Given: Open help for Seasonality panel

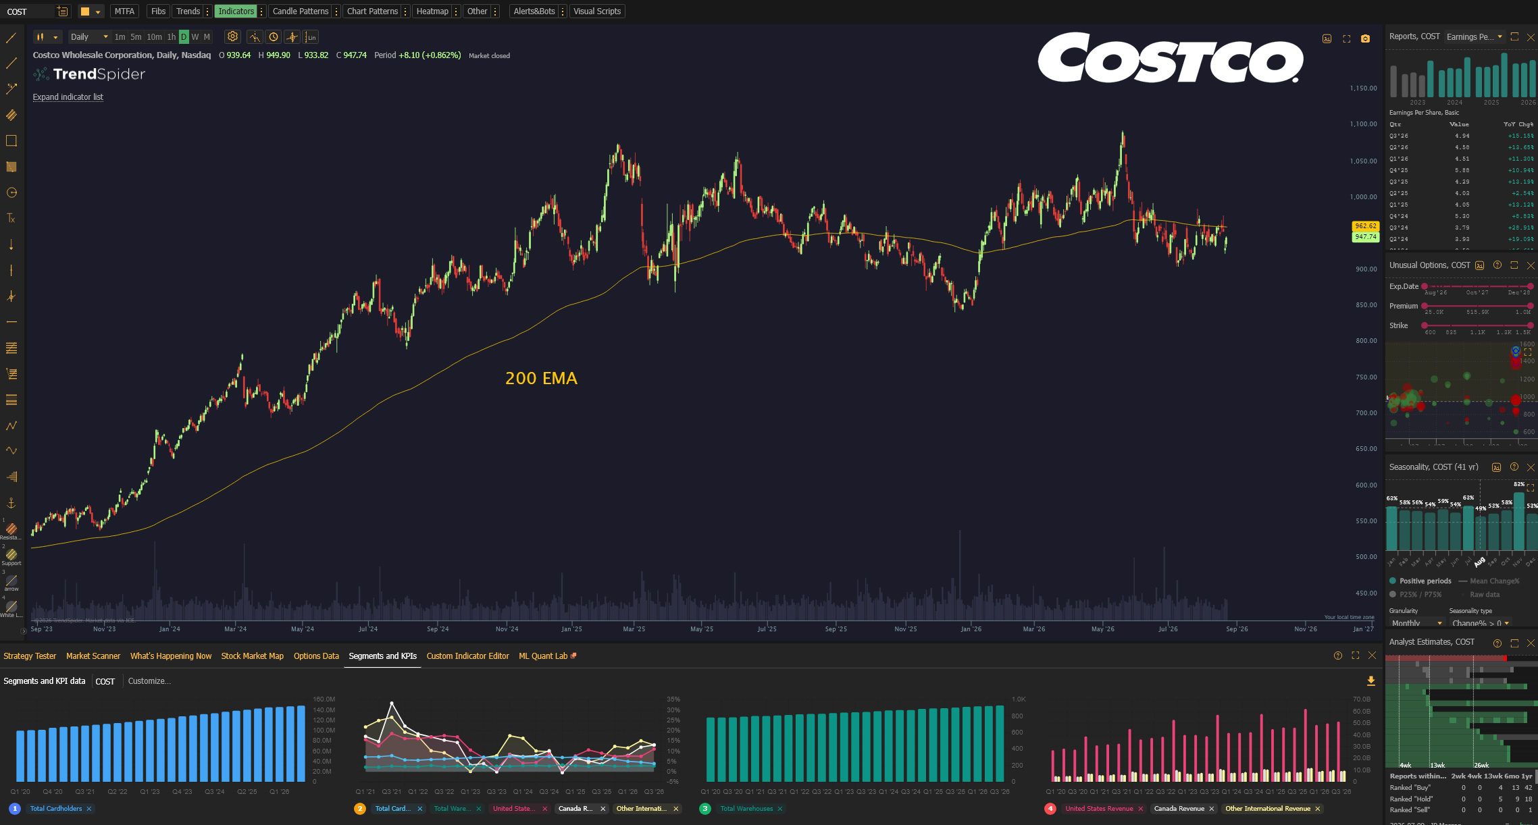Looking at the screenshot, I should click(1514, 467).
